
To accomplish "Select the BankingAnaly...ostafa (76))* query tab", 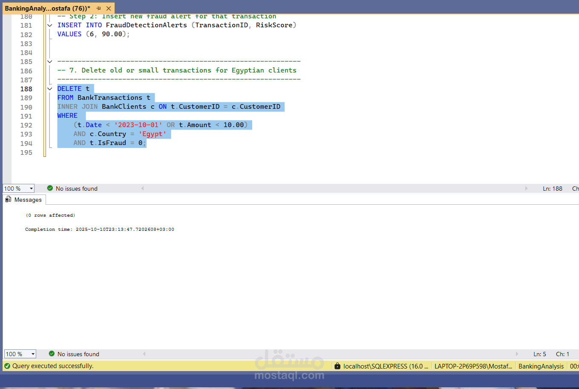I will 47,9.
